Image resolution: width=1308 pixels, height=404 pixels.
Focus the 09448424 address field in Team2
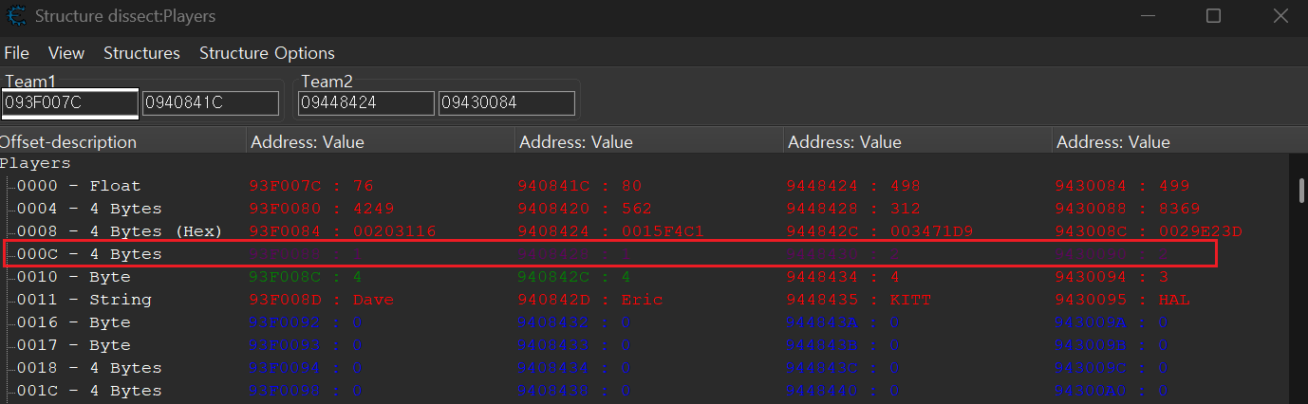(365, 102)
